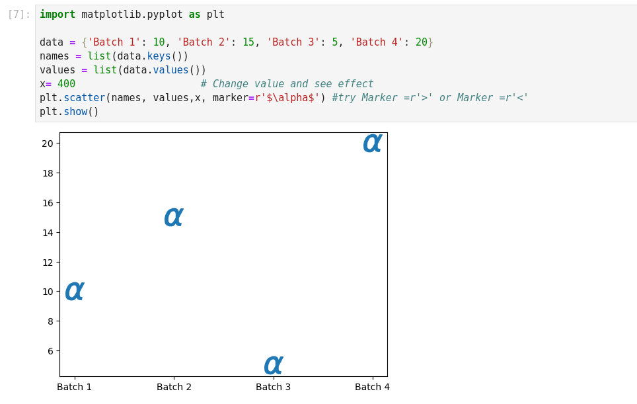
Task: Click the 'Change value and see effect' comment
Action: pos(287,84)
